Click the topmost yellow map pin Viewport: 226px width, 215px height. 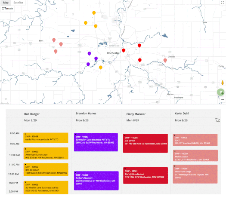pos(94,13)
